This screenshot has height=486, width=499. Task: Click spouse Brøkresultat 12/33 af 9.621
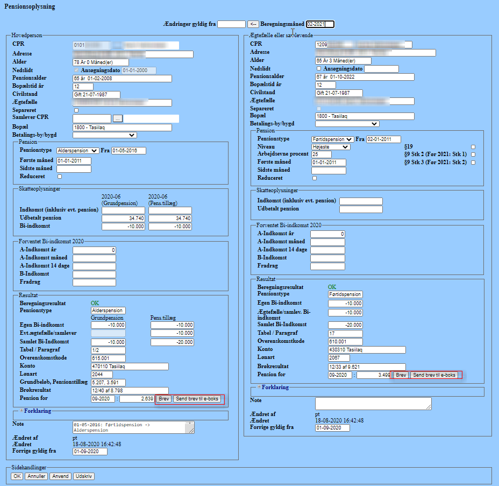pyautogui.click(x=367, y=367)
